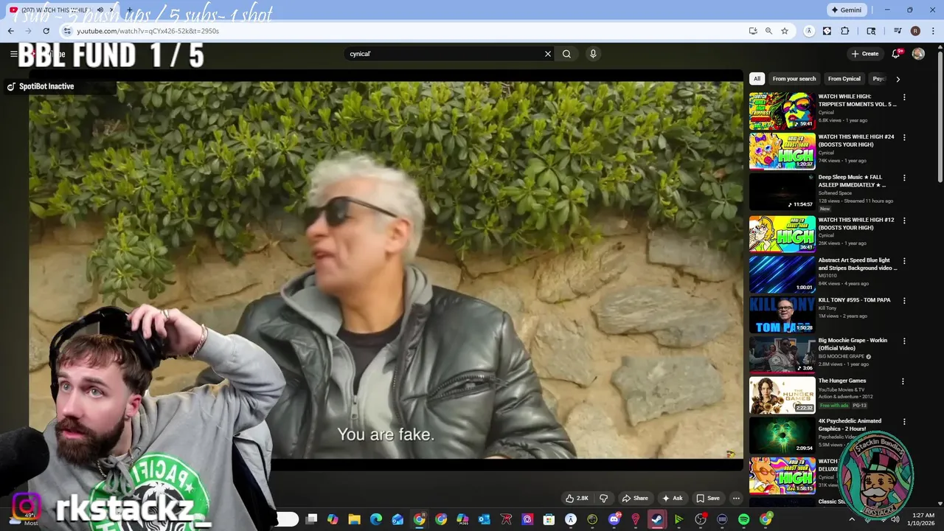Open the Chrome profile R avatar

[x=915, y=31]
